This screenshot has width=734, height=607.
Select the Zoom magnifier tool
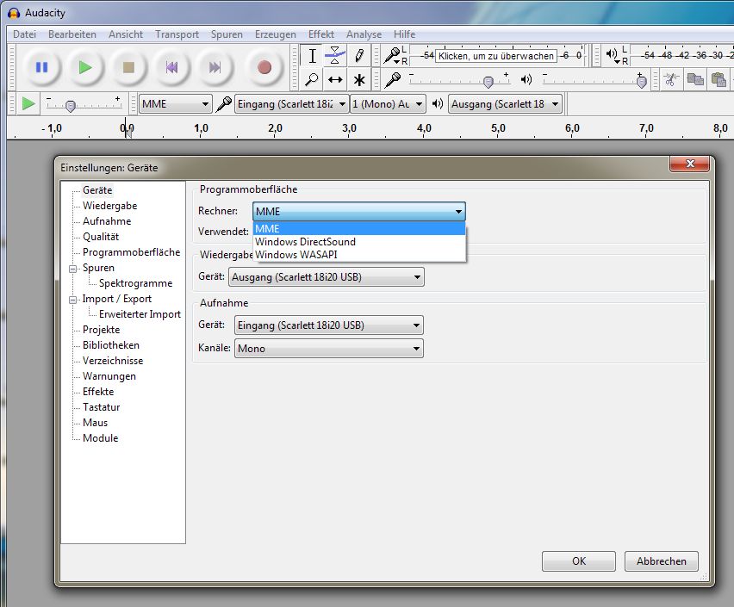pyautogui.click(x=312, y=79)
